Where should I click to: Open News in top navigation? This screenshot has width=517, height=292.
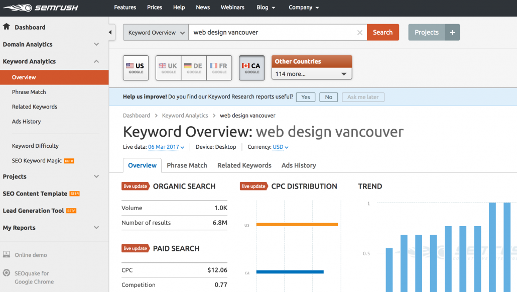pyautogui.click(x=203, y=7)
